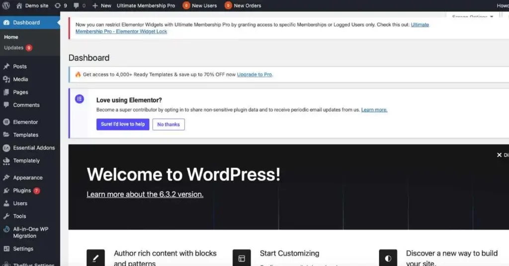
Task: Click the Users person icon
Action: pyautogui.click(x=6, y=203)
